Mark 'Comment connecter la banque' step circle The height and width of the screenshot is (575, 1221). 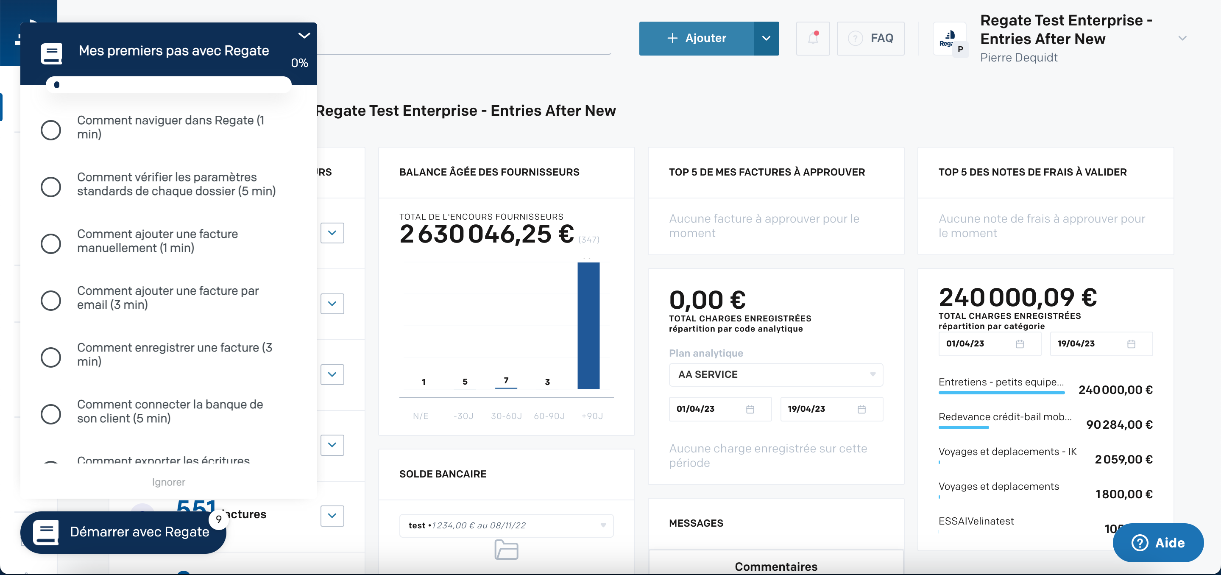click(51, 414)
